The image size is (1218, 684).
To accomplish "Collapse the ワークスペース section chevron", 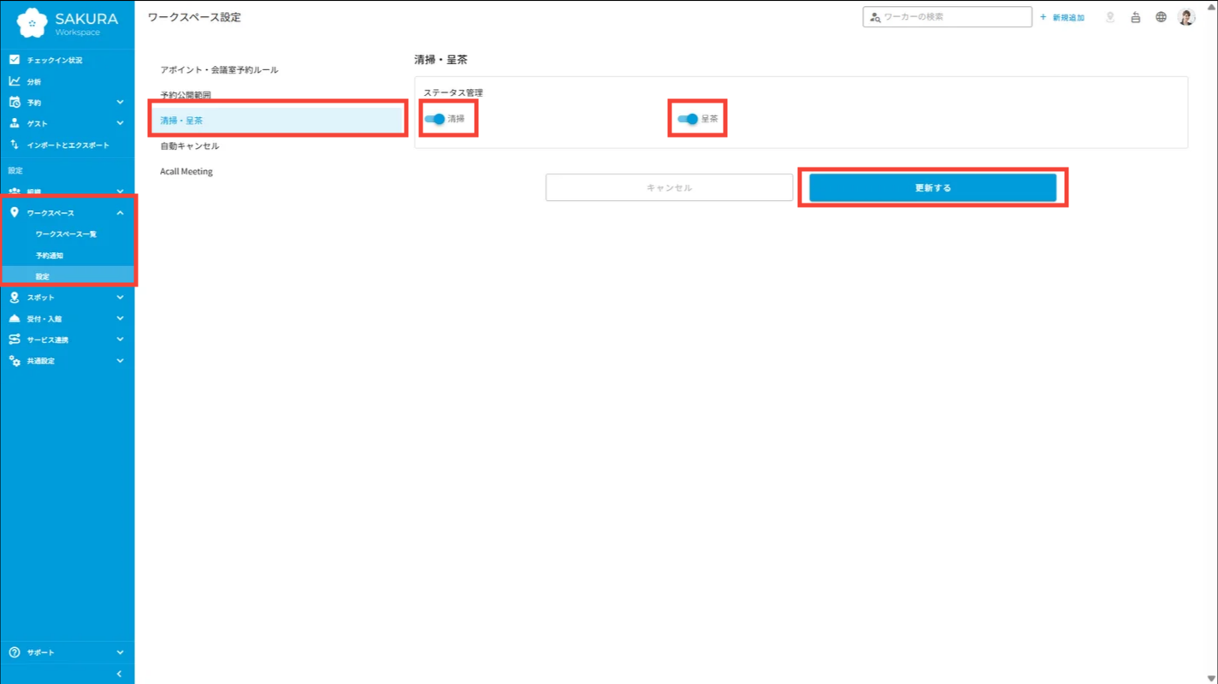I will point(120,213).
